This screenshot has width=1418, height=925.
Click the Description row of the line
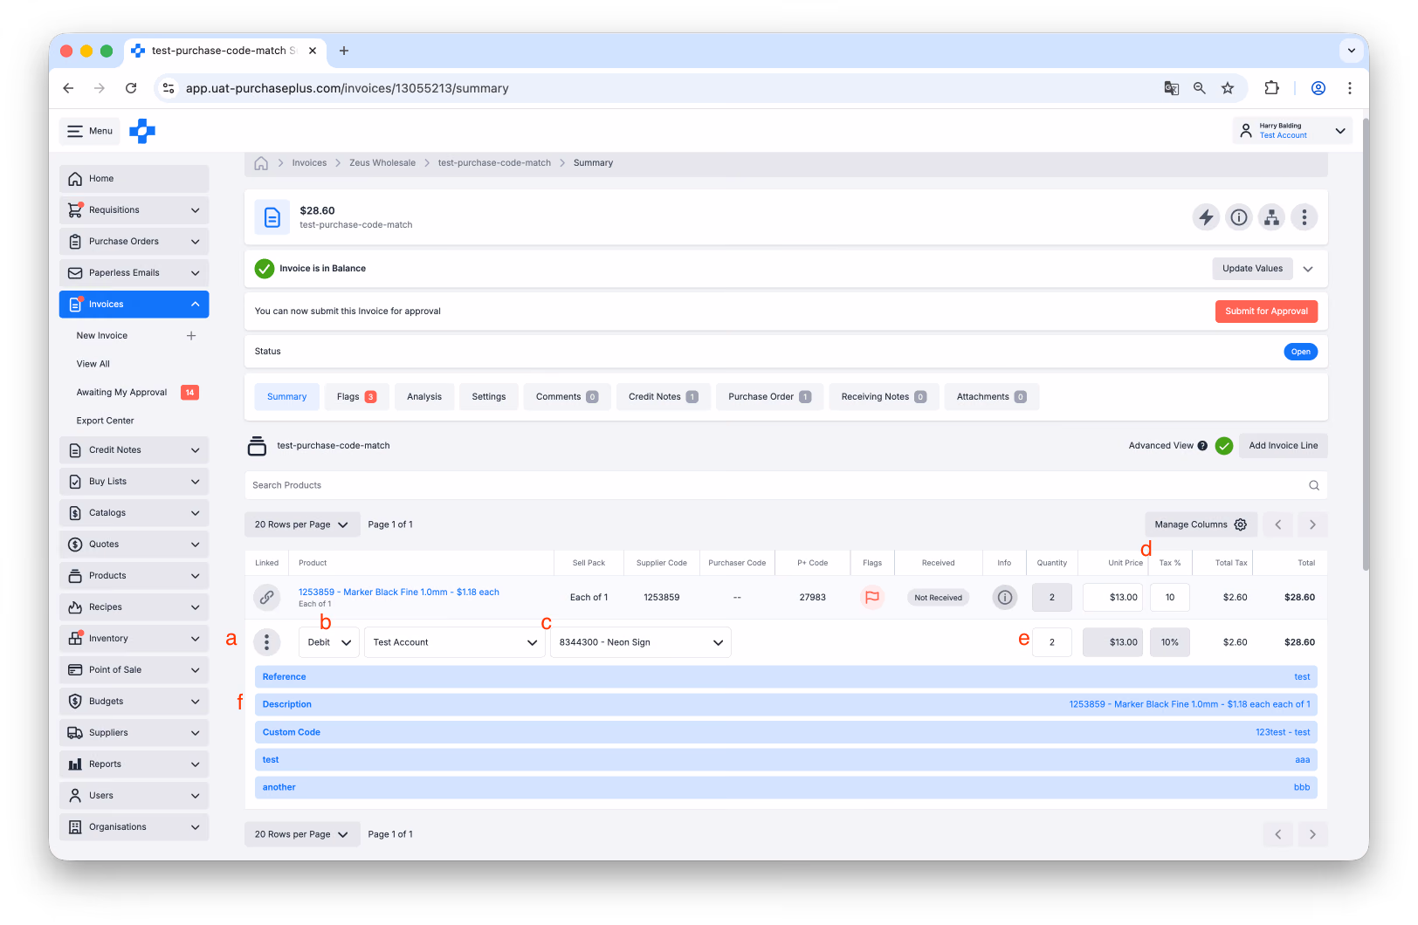[x=786, y=704]
